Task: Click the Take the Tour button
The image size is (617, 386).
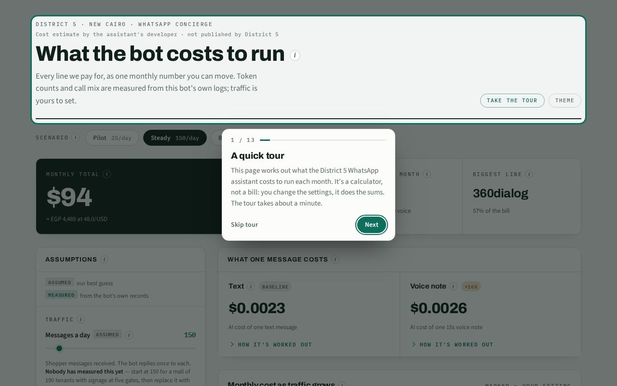Action: [512, 101]
